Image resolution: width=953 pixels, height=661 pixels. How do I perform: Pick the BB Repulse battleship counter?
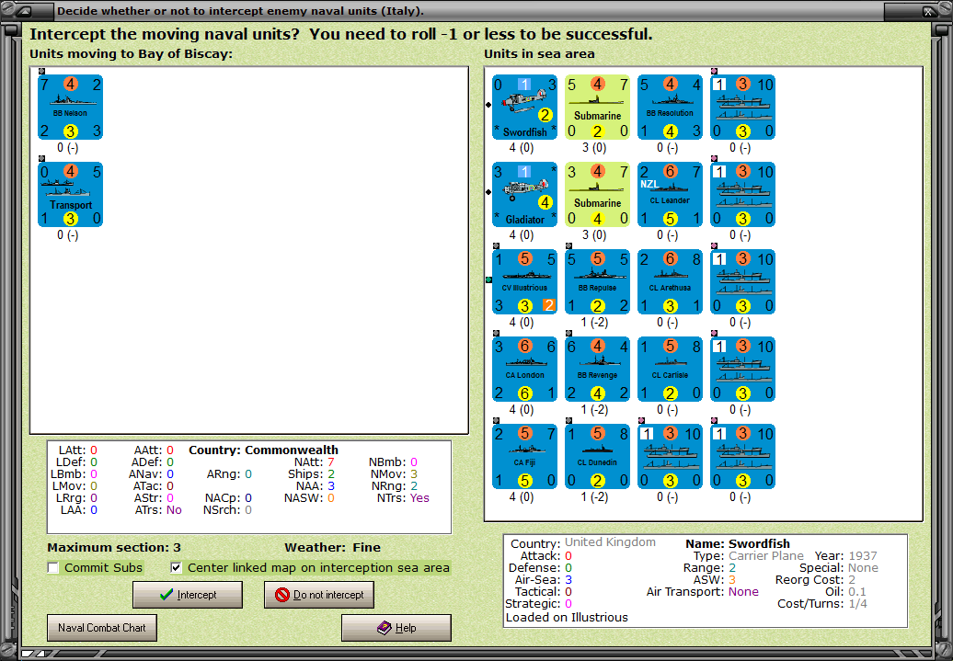(x=597, y=282)
